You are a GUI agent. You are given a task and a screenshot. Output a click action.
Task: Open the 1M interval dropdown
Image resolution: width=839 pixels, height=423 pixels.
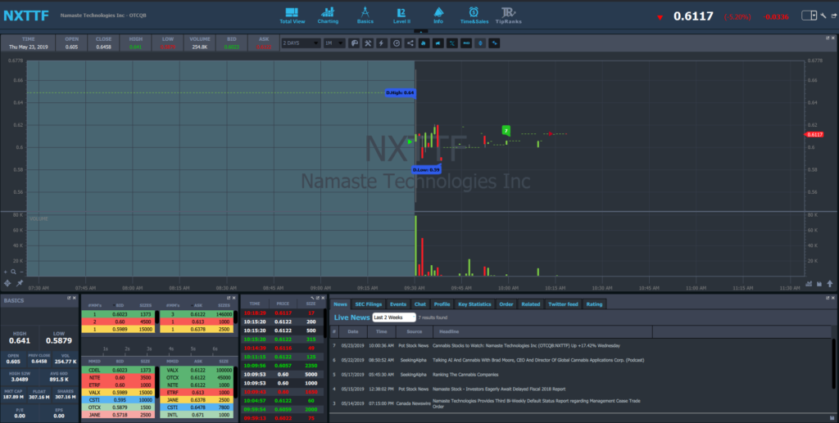pos(333,43)
